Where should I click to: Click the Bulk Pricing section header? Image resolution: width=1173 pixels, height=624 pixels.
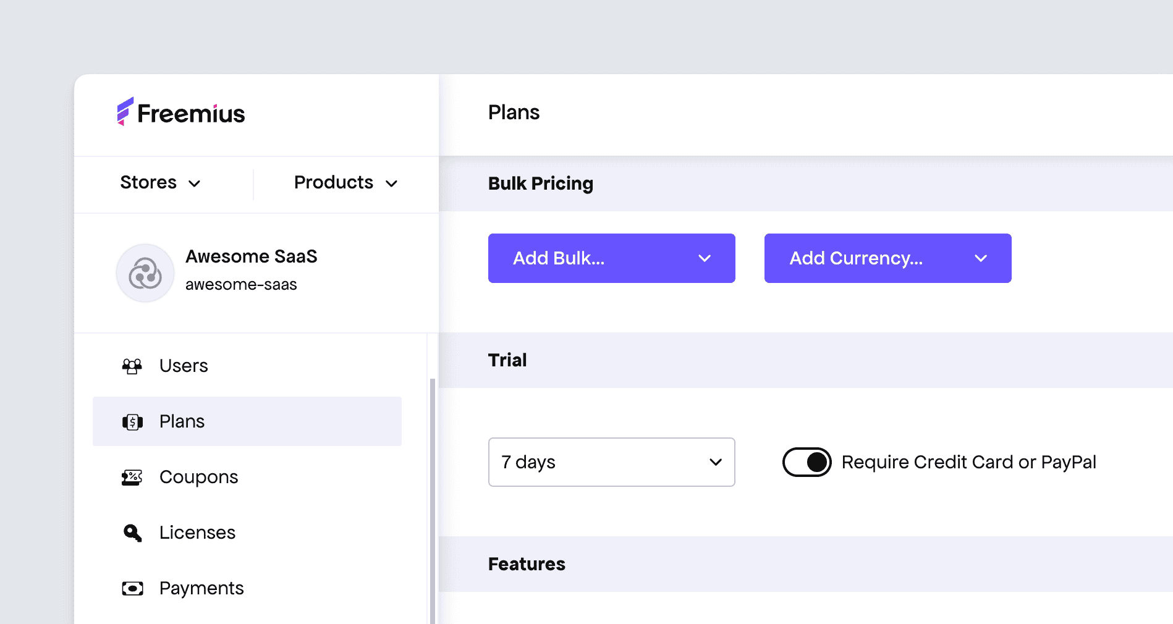tap(806, 183)
